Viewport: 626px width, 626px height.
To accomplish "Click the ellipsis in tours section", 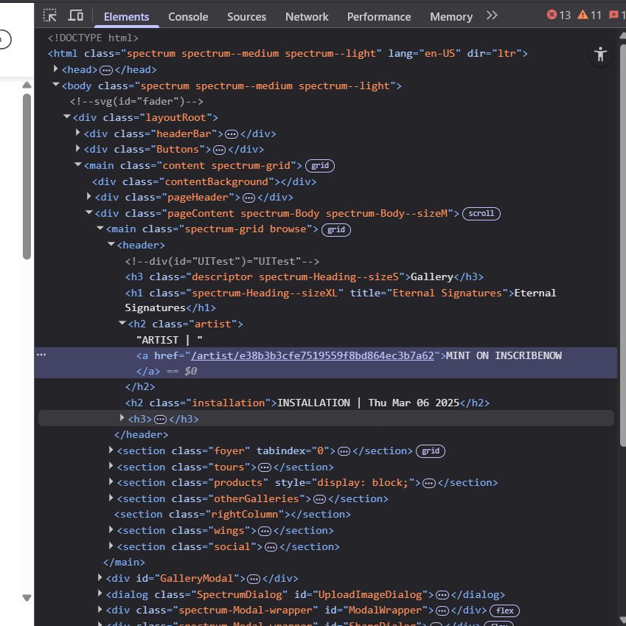I will pyautogui.click(x=264, y=467).
